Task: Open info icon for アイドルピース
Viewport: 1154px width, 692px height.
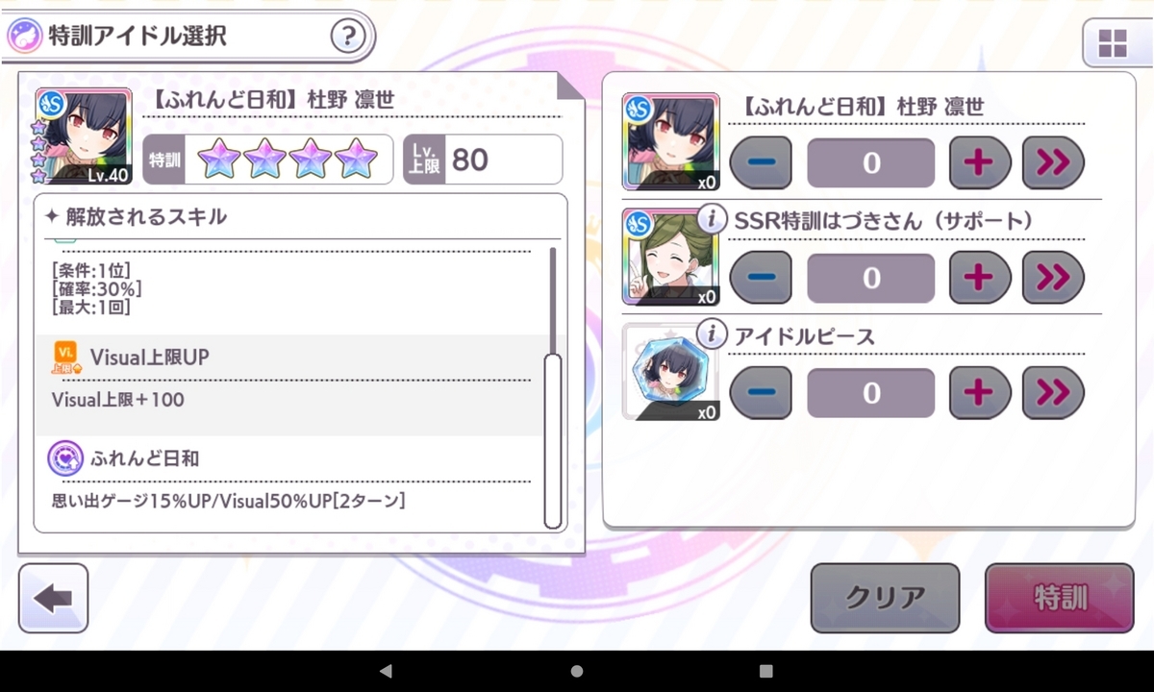Action: [711, 334]
